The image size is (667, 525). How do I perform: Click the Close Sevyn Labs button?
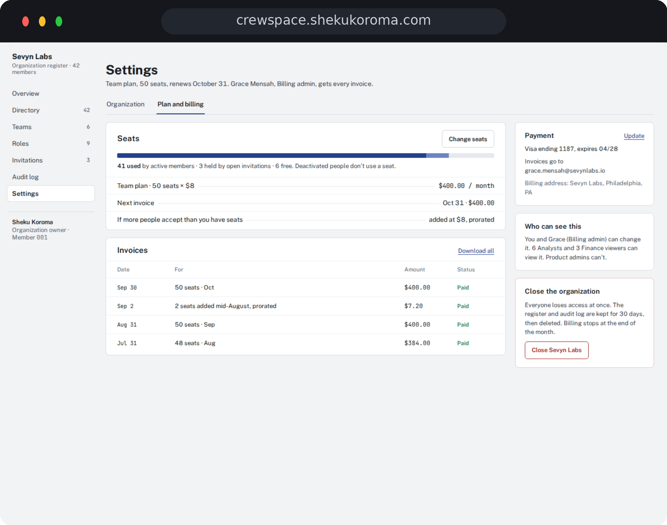pos(556,350)
